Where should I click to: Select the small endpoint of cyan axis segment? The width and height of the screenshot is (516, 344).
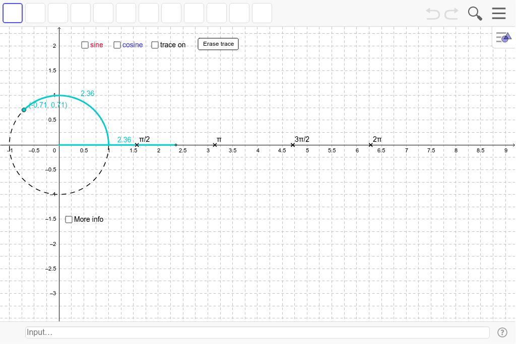click(176, 145)
